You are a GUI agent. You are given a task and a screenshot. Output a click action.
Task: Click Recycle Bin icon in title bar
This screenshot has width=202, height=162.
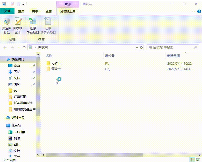click(x=4, y=4)
